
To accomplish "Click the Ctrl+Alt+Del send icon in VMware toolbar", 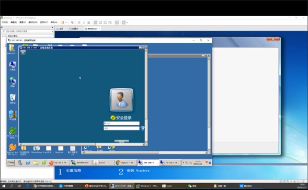I will coord(72,22).
